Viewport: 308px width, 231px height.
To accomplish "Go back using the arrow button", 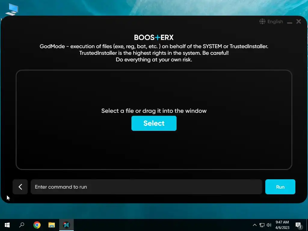I will tap(20, 187).
